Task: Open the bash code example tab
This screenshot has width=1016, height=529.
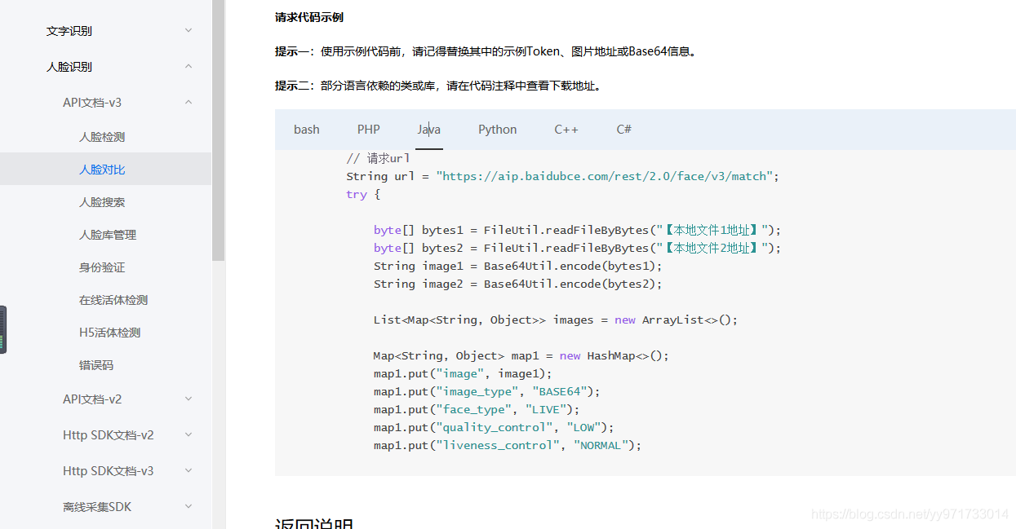Action: [306, 129]
